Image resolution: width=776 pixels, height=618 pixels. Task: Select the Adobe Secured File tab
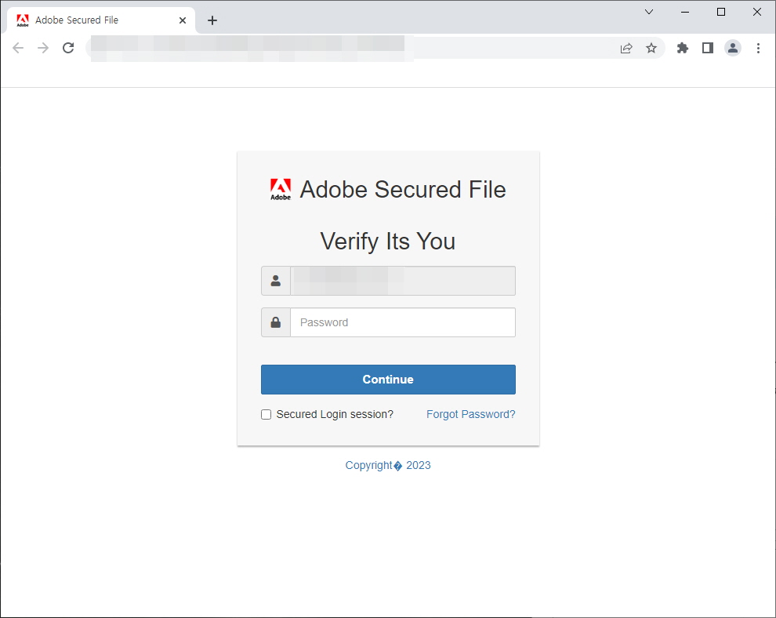tap(101, 20)
